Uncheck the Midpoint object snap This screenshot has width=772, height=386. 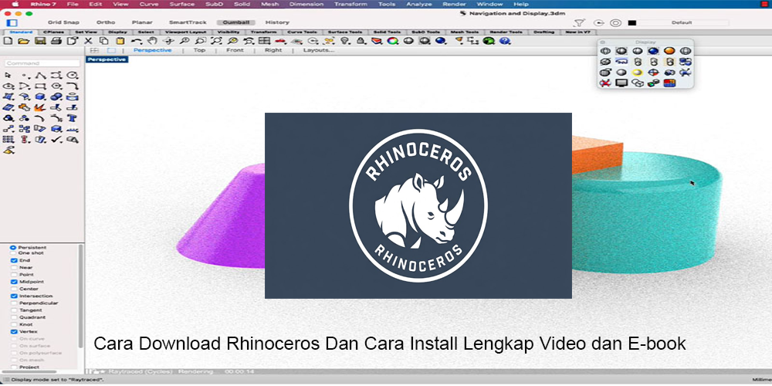click(14, 282)
